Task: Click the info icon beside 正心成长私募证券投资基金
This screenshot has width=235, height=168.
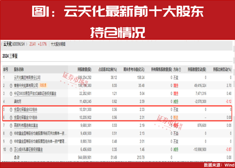Action: [11, 149]
